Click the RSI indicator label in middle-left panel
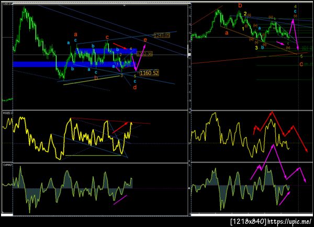 (x=8, y=113)
